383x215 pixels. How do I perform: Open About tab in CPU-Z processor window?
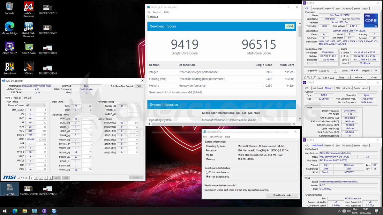coord(365,9)
